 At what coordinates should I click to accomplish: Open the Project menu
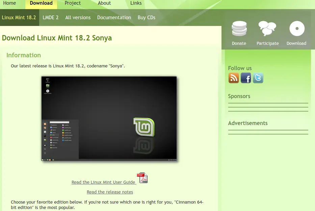73,3
